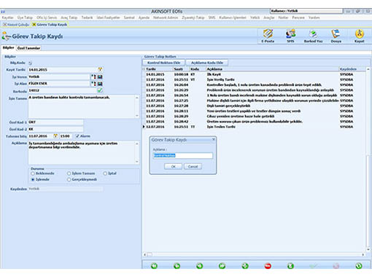Click card icon at end of İşi Veren row

pos(100,77)
